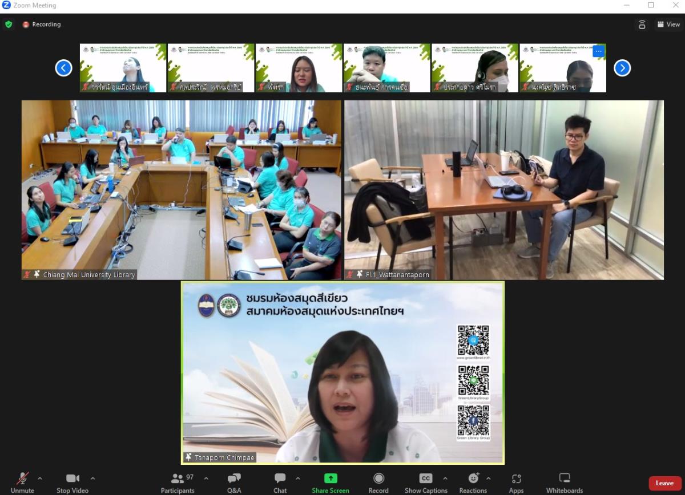Open the Apps panel
The image size is (685, 495).
click(516, 482)
